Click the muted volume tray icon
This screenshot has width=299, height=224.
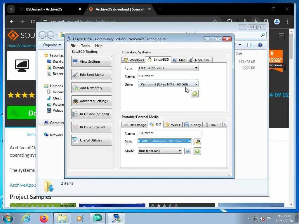(x=263, y=219)
